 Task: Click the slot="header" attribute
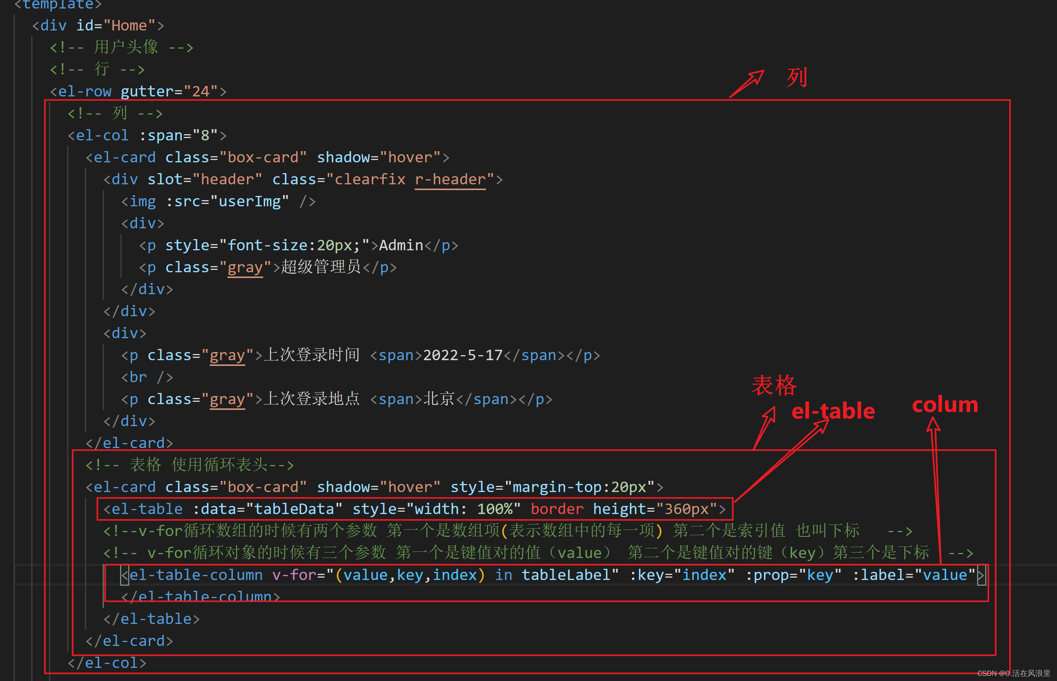[205, 180]
